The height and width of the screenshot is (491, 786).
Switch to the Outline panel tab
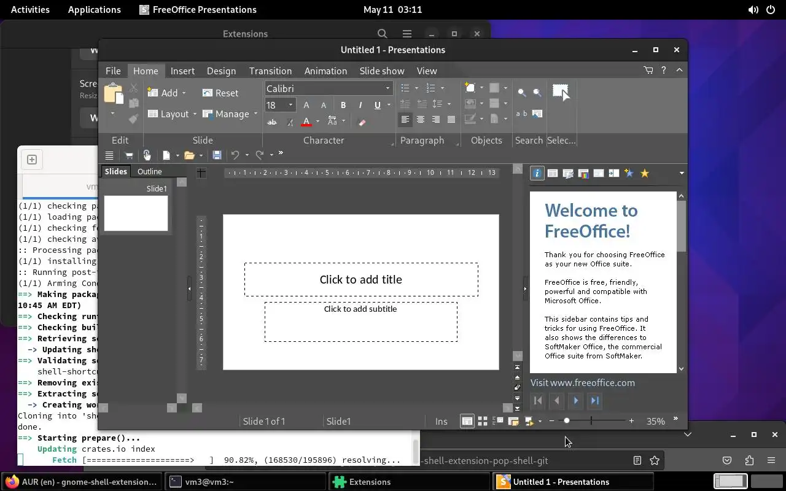[x=149, y=171]
